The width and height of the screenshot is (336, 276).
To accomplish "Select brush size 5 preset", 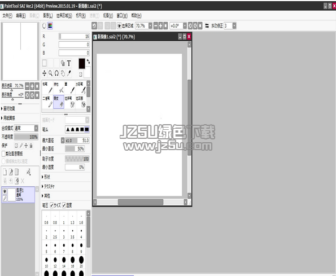I will 46,247.
